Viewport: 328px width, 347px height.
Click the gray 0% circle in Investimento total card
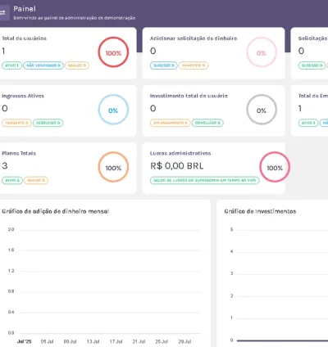click(262, 110)
